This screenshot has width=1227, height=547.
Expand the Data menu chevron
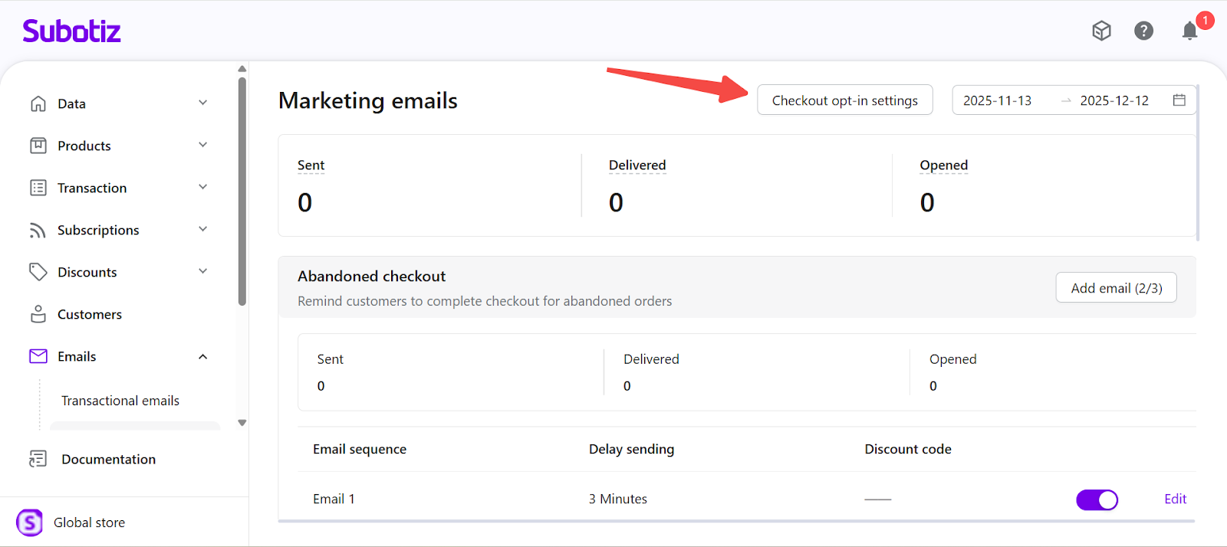tap(203, 103)
